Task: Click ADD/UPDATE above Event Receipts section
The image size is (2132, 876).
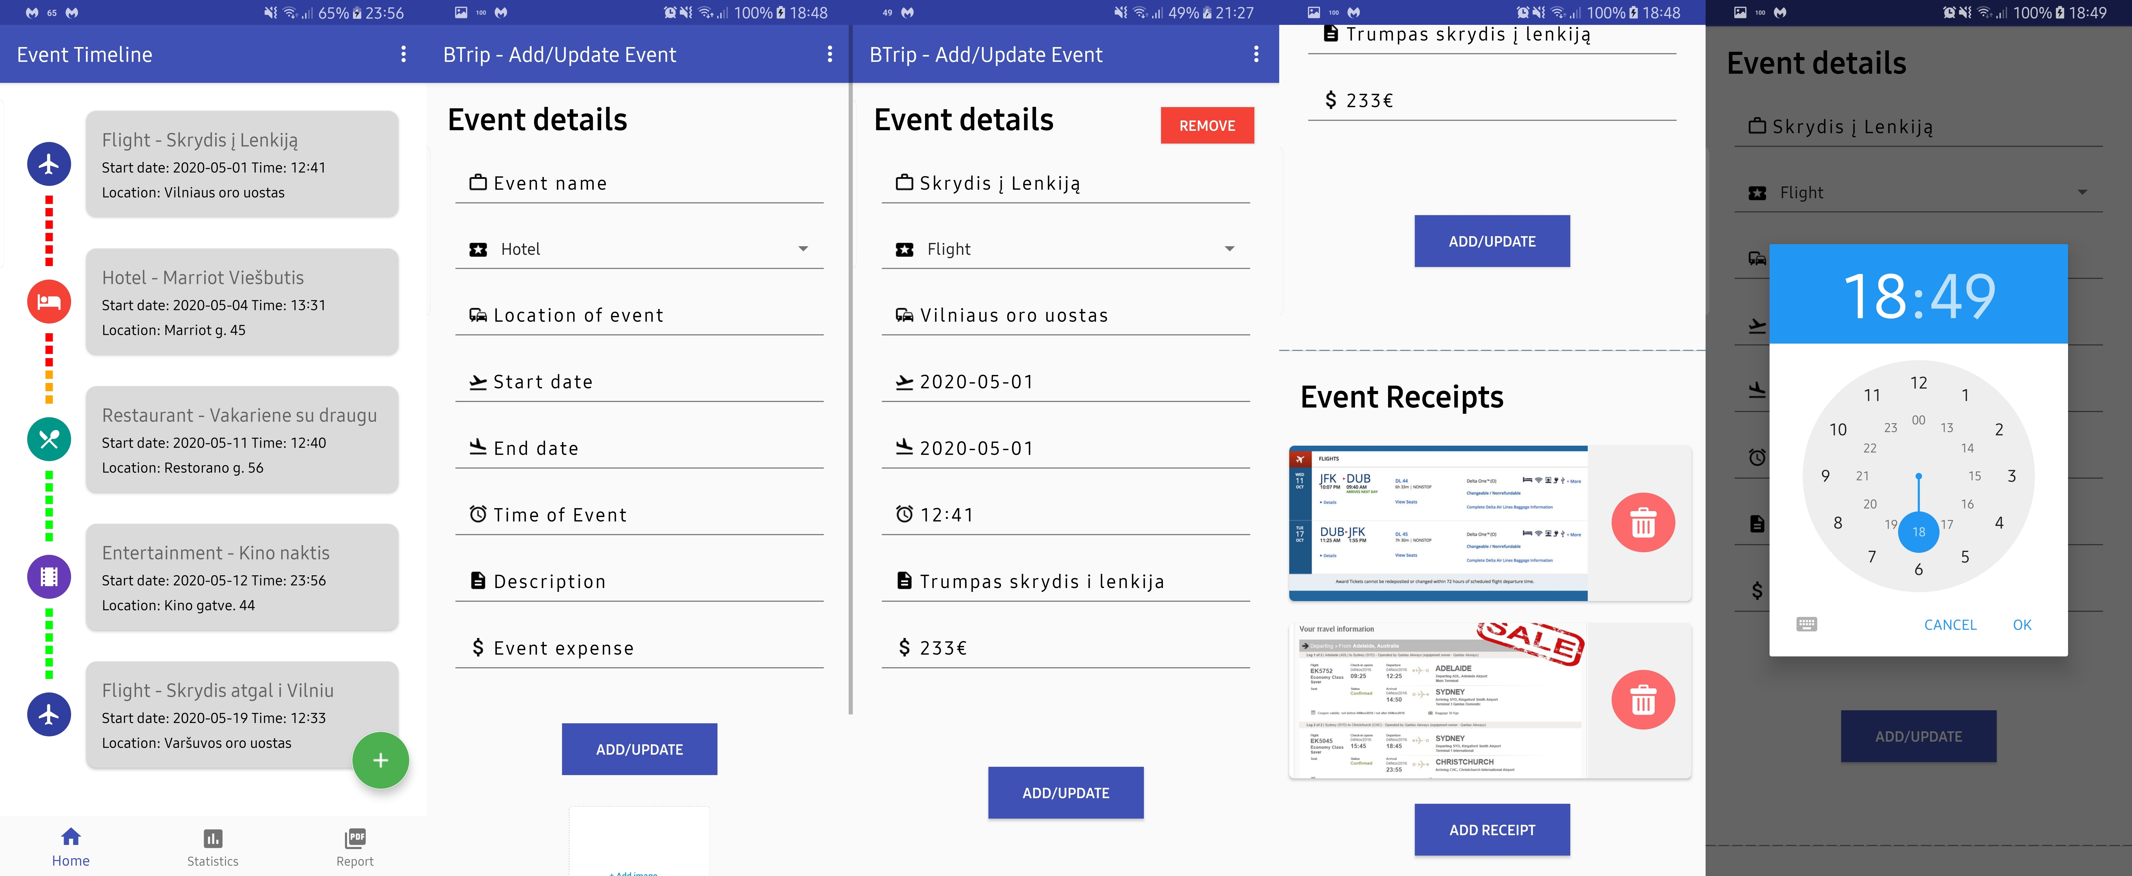Action: 1492,241
